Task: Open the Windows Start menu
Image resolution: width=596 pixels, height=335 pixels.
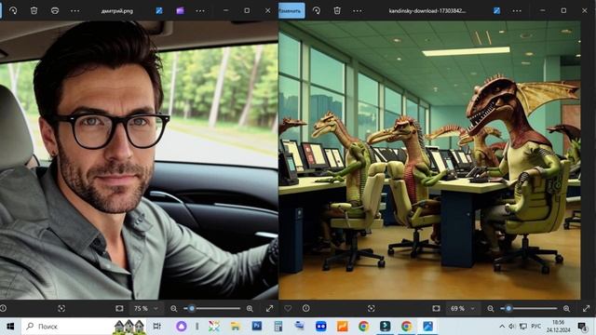Action: point(10,327)
